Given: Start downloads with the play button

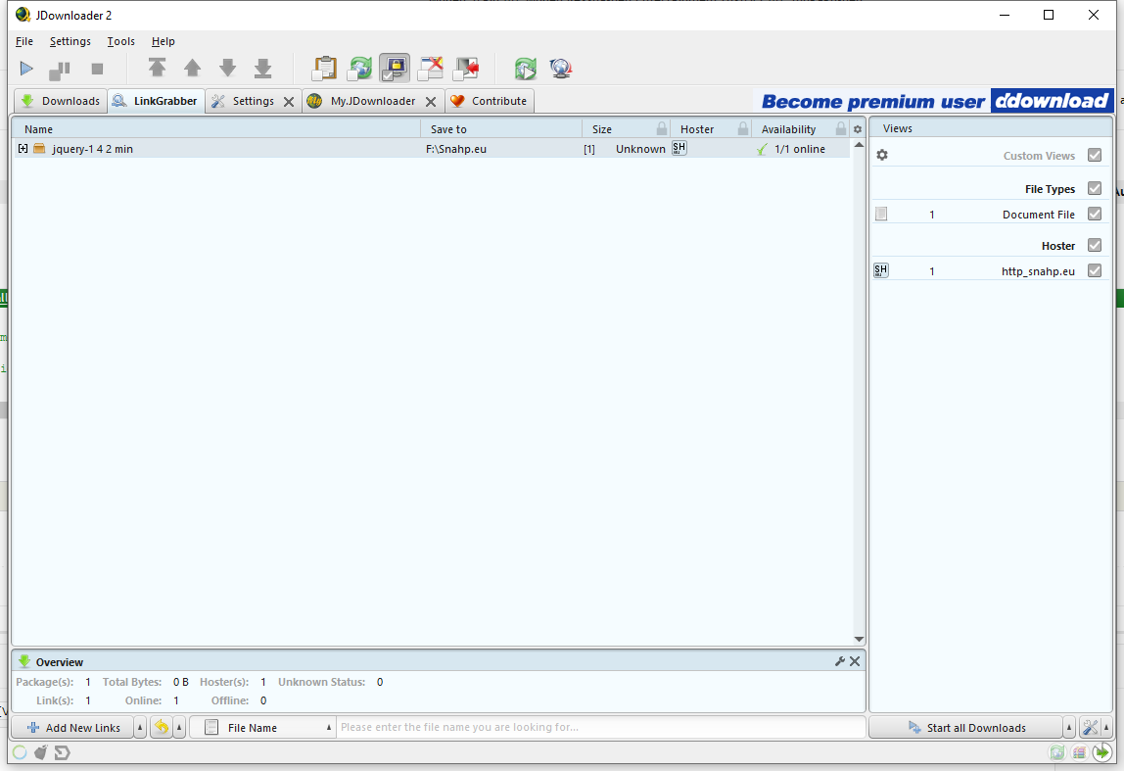Looking at the screenshot, I should [26, 69].
